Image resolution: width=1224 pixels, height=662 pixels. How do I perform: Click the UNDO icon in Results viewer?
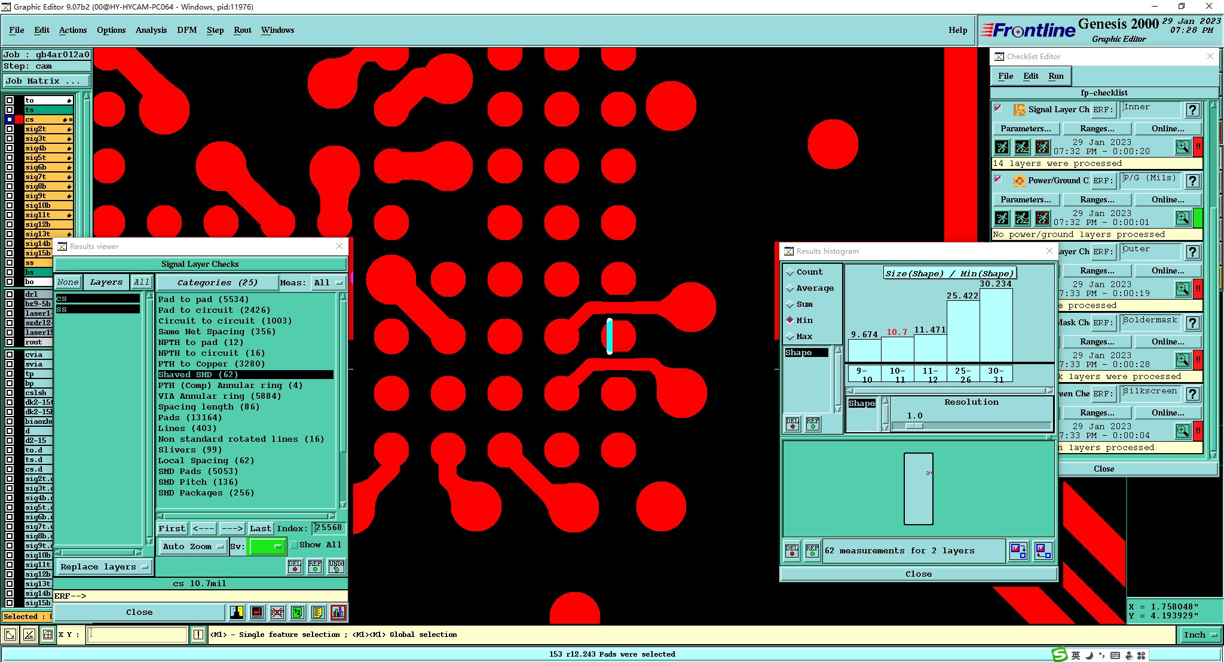[x=336, y=566]
